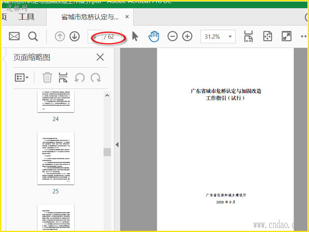Select the arrow selection tool
This screenshot has height=232, width=309.
(135, 36)
